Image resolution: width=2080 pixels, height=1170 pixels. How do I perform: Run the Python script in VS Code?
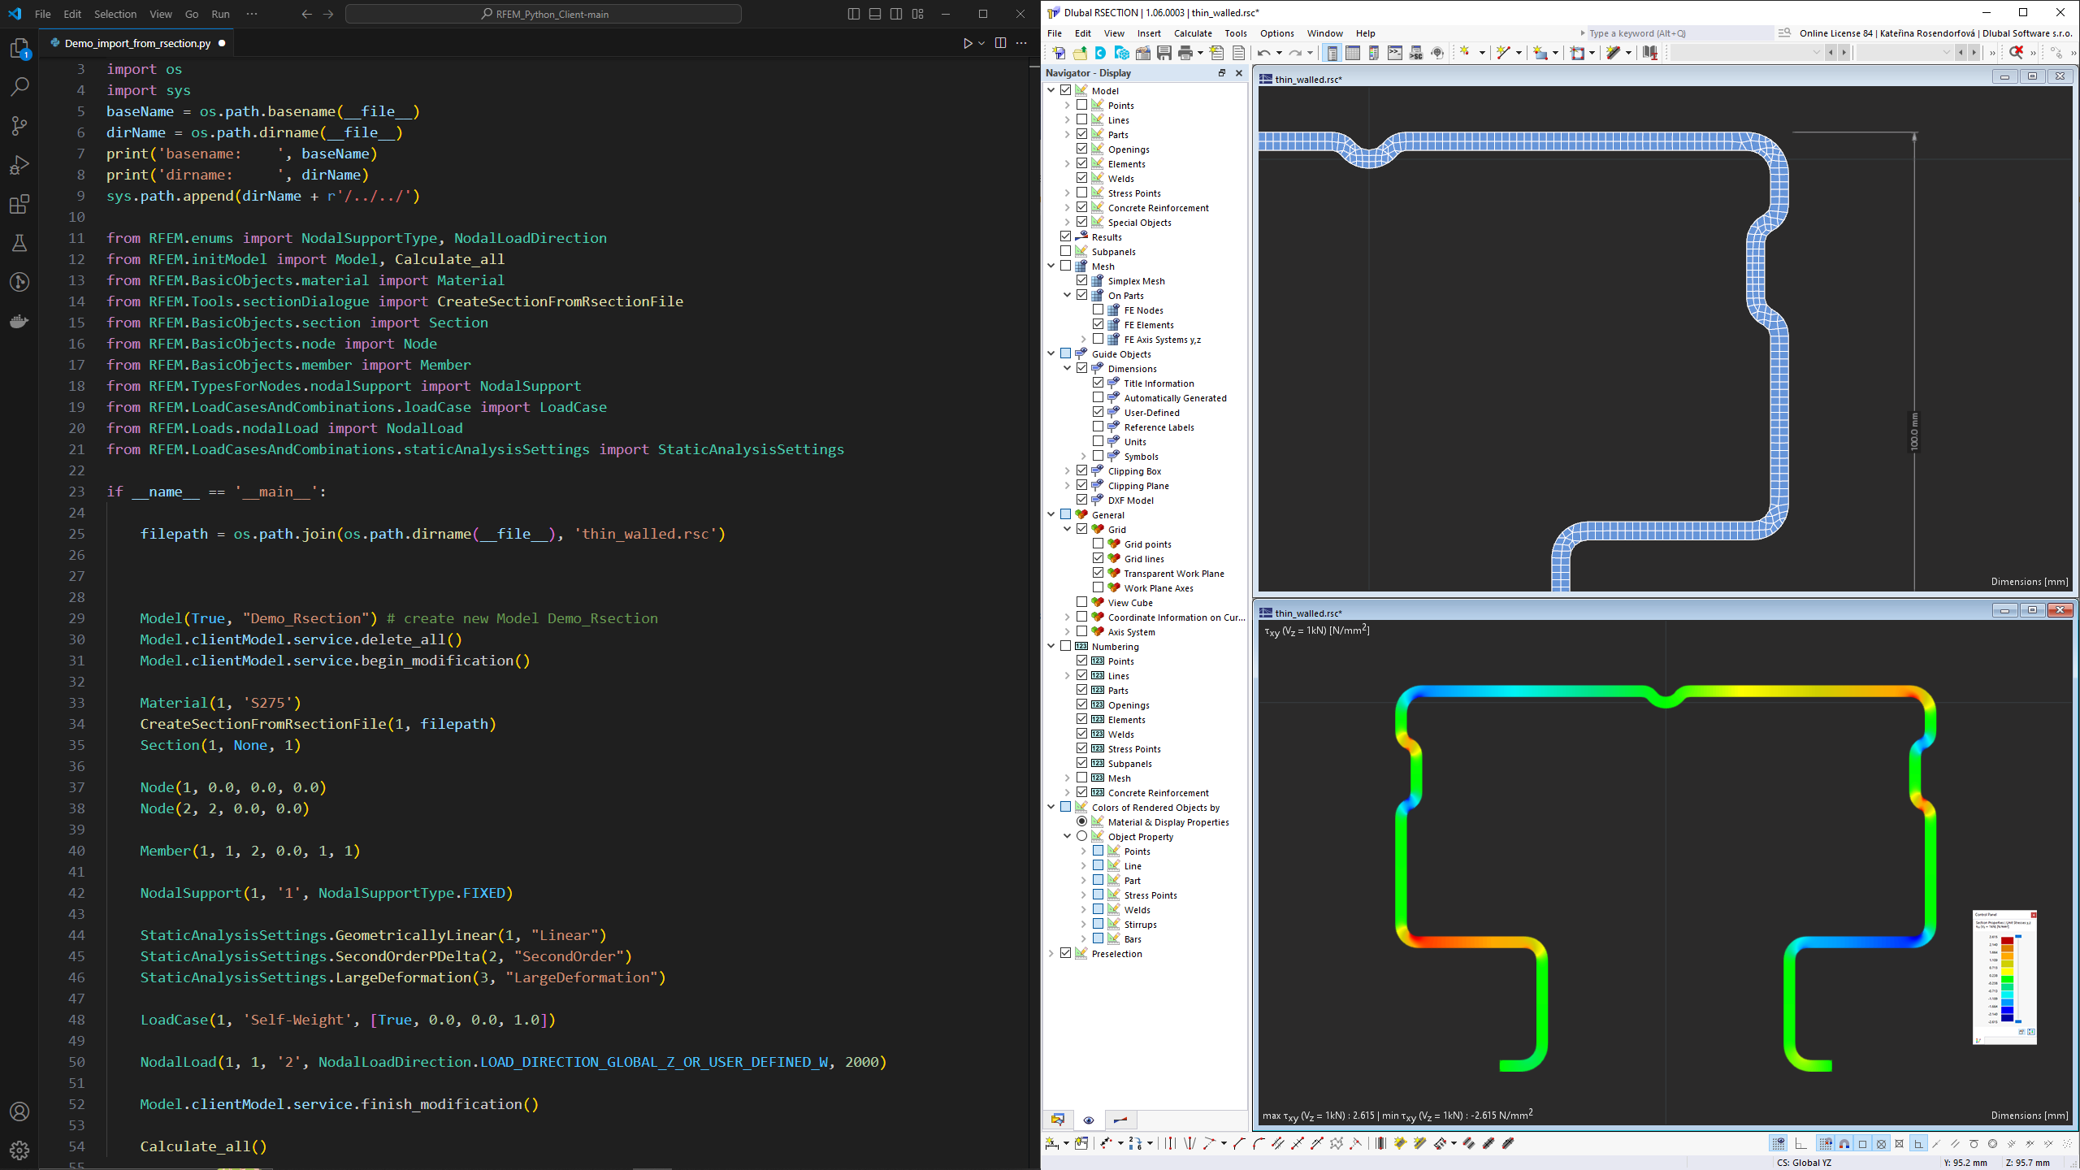point(968,43)
